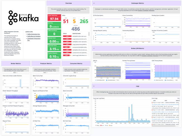182x136 pixels.
Task: Open the Kafka Blog by Datadog link
Action: [x=34, y=36]
